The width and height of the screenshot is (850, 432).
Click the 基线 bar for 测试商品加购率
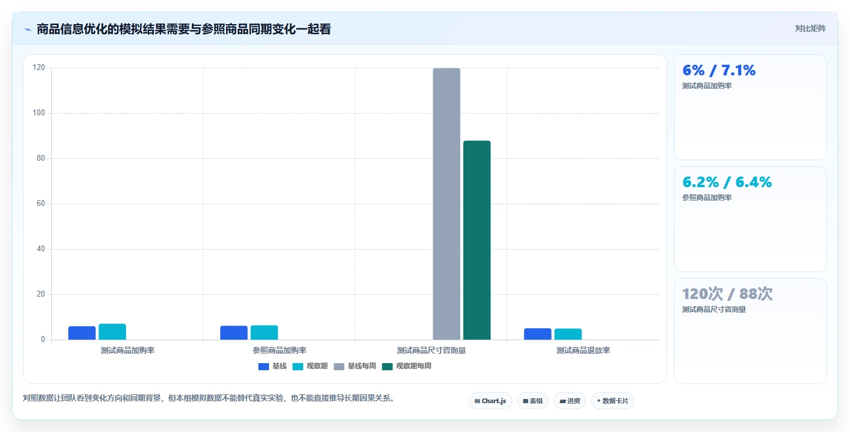click(x=82, y=333)
